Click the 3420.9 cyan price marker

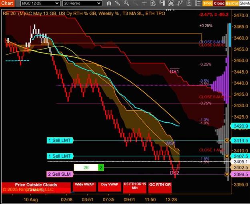(x=241, y=126)
